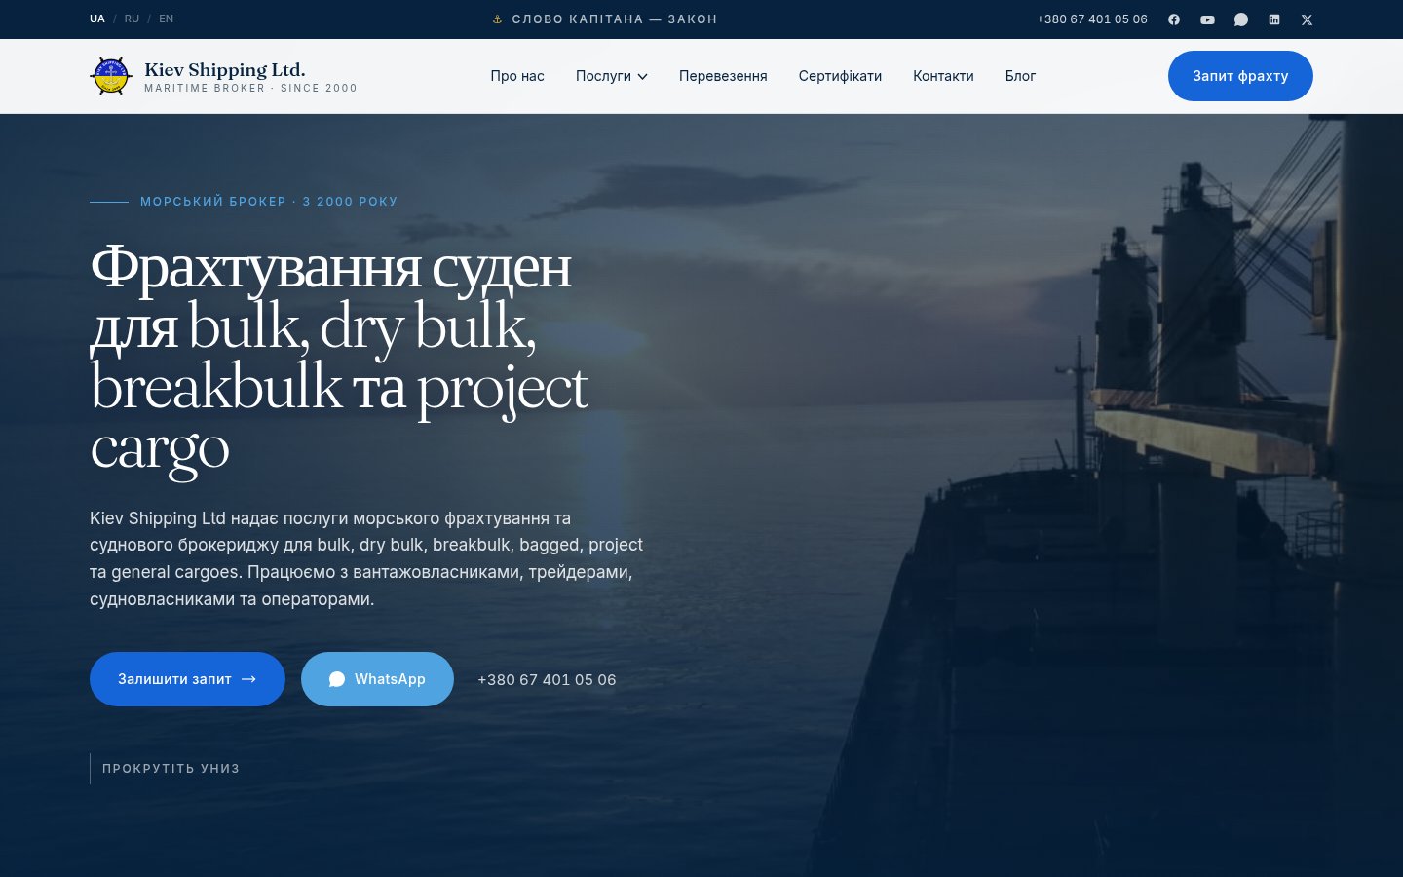
Task: Open the X (Twitter) icon
Action: [1308, 19]
